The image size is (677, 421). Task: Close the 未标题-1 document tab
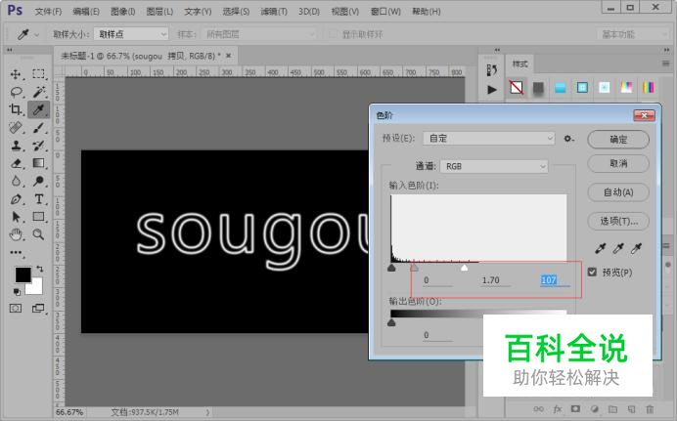point(228,56)
